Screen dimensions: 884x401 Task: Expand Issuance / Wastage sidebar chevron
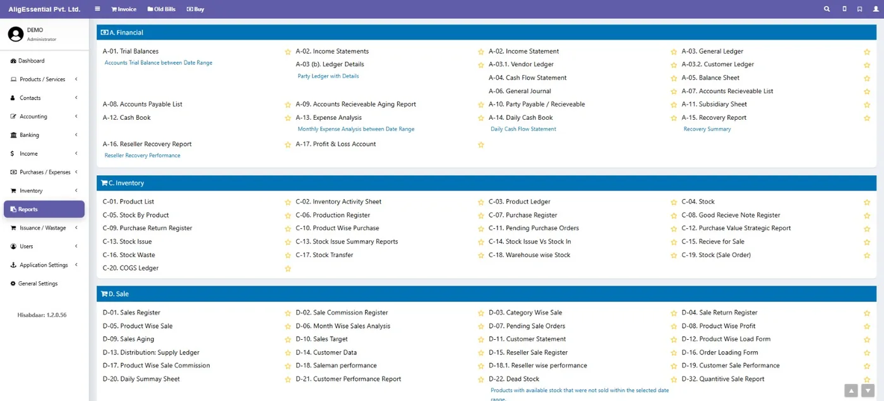click(x=76, y=228)
